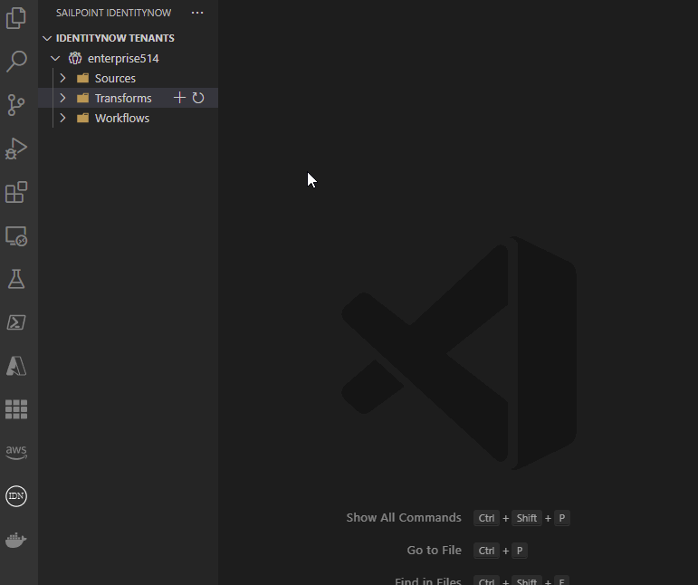This screenshot has width=698, height=585.
Task: Open the Extensions view
Action: pos(16,192)
